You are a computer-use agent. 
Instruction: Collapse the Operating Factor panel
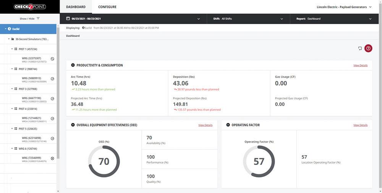(x=228, y=125)
